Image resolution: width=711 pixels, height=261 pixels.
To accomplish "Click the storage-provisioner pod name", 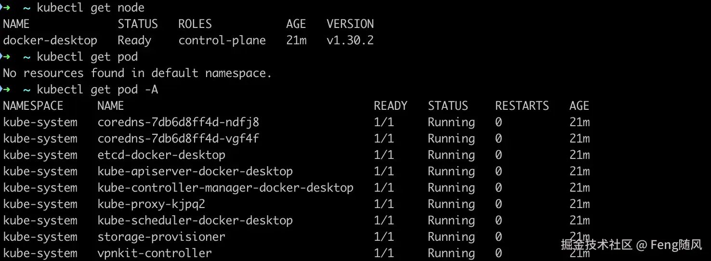I will [x=161, y=237].
